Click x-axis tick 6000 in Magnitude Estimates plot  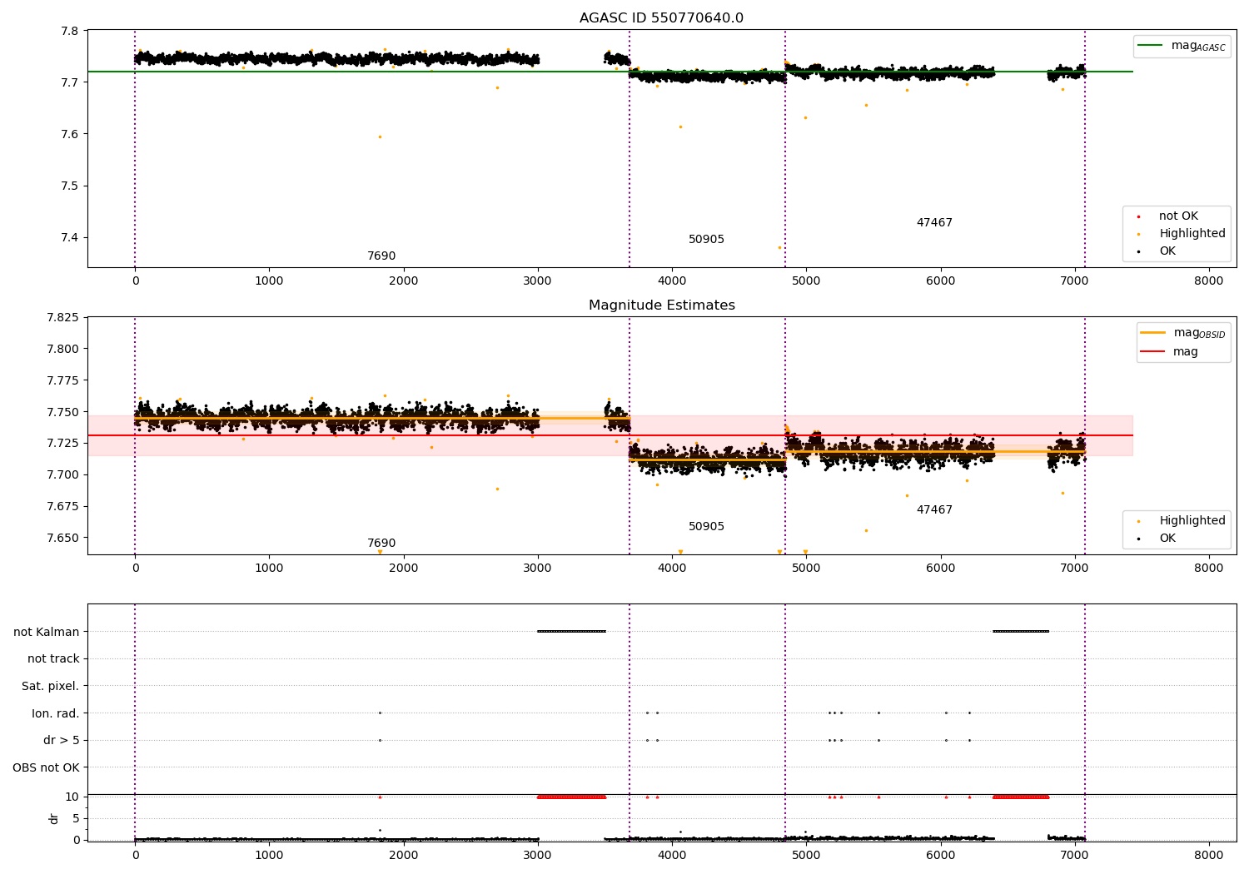pos(941,569)
